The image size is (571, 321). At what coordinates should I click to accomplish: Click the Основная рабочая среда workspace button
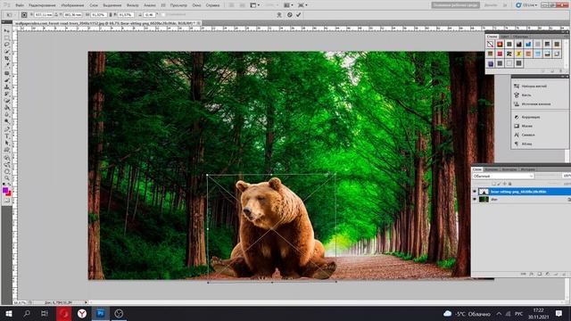point(455,5)
